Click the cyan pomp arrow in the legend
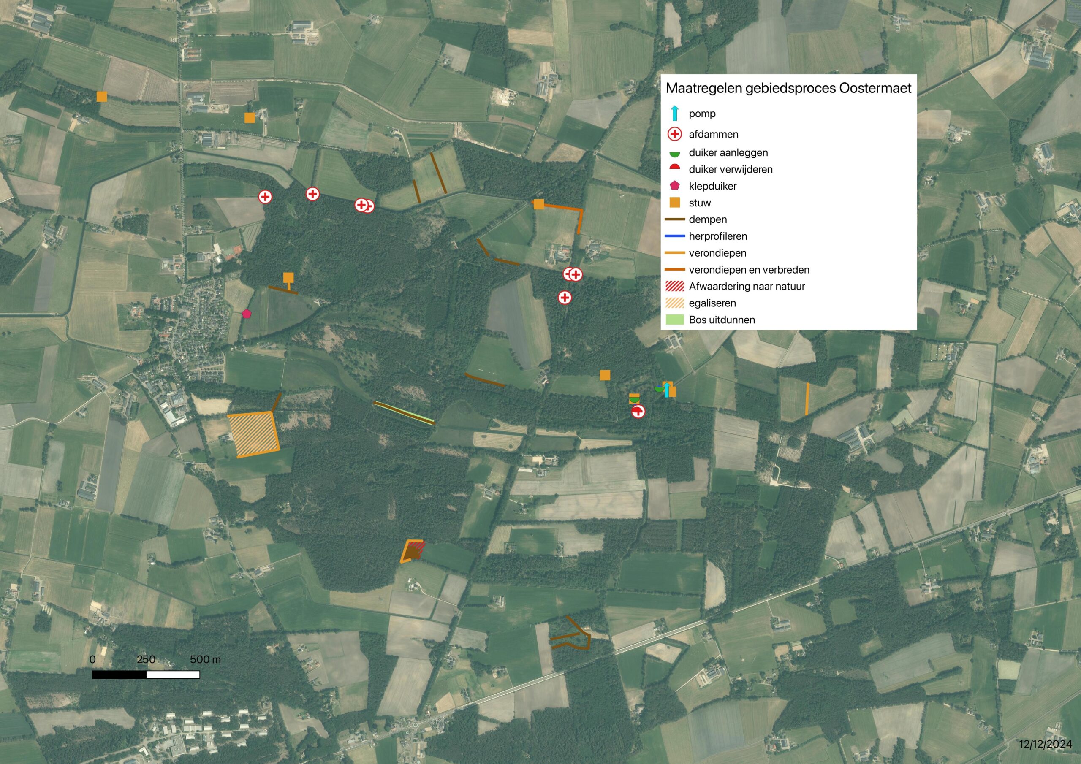Image resolution: width=1081 pixels, height=764 pixels. [675, 114]
